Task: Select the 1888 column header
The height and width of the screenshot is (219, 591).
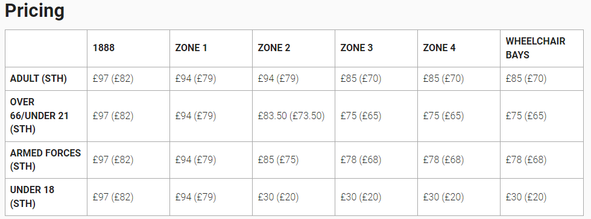Action: pos(104,48)
